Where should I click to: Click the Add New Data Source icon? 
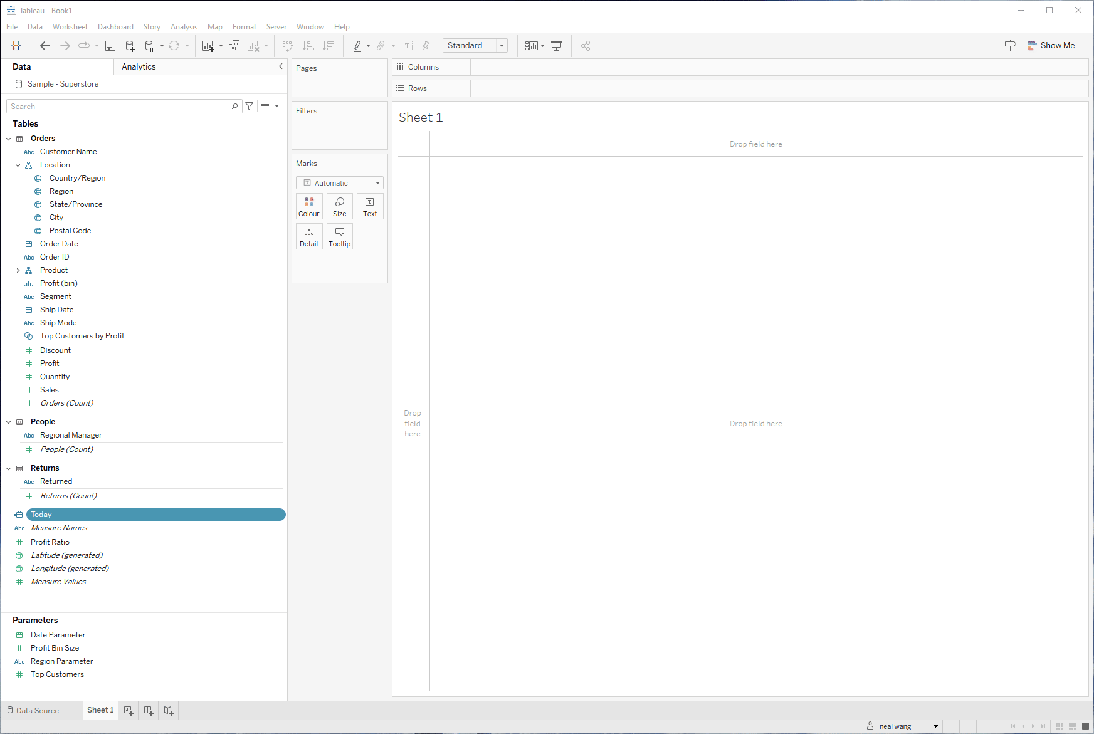coord(130,46)
